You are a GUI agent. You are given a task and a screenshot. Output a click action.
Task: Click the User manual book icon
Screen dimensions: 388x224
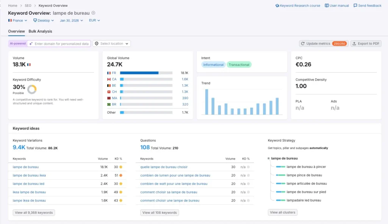[326, 5]
